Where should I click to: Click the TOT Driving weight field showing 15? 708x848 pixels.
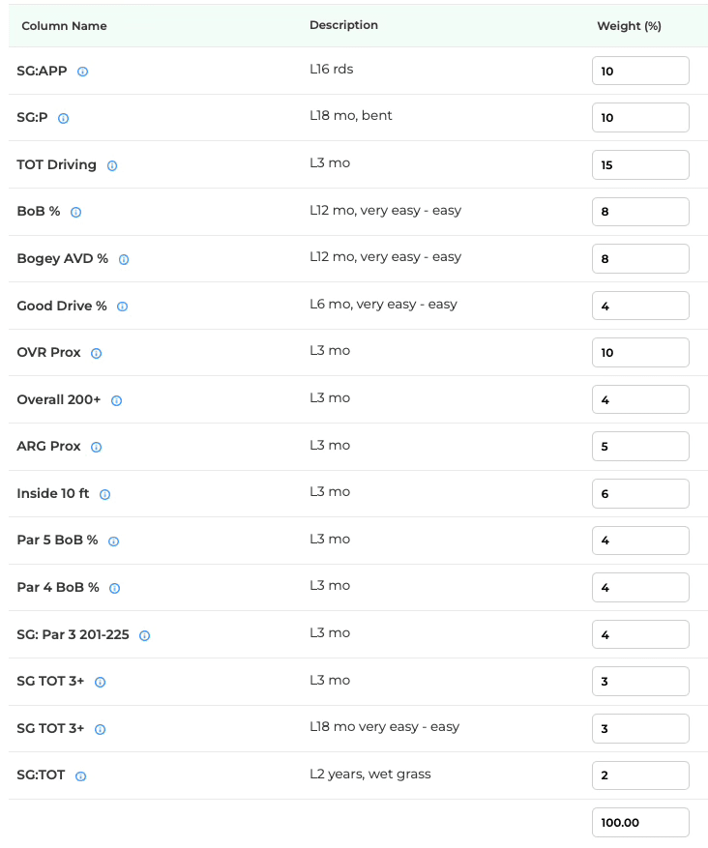tap(640, 165)
